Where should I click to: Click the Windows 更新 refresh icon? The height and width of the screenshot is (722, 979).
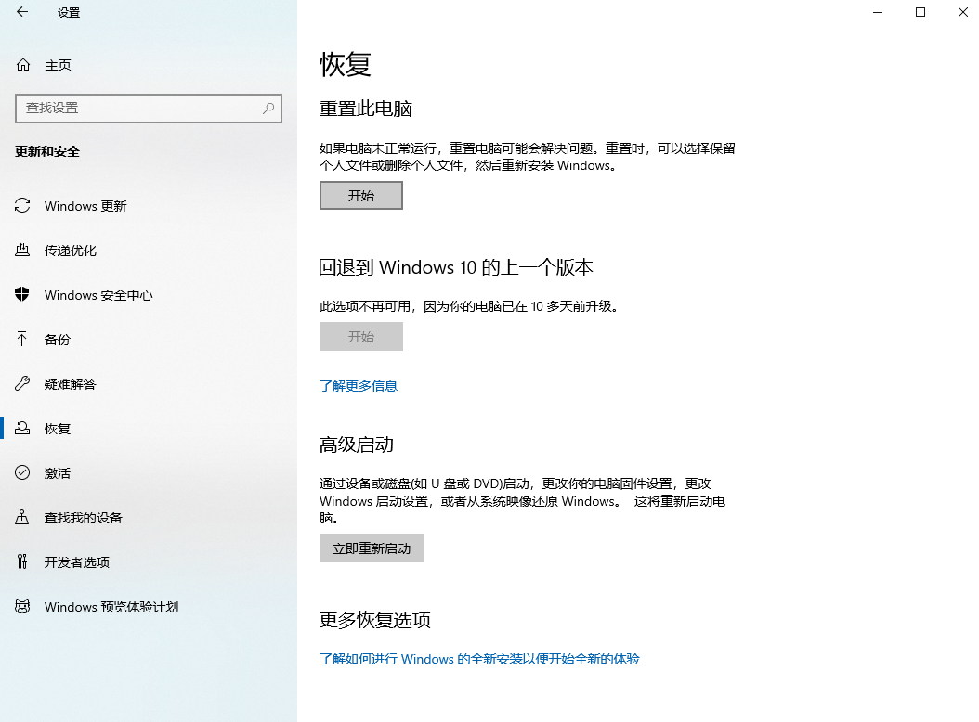(22, 206)
